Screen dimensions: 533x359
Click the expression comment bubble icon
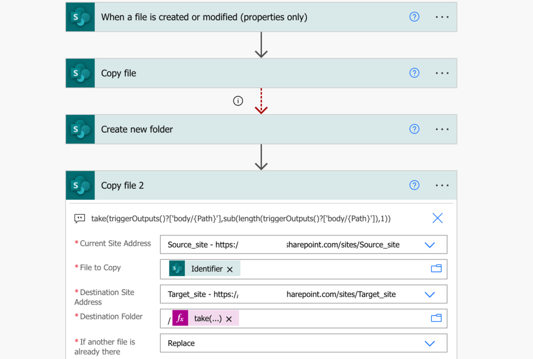click(x=79, y=218)
